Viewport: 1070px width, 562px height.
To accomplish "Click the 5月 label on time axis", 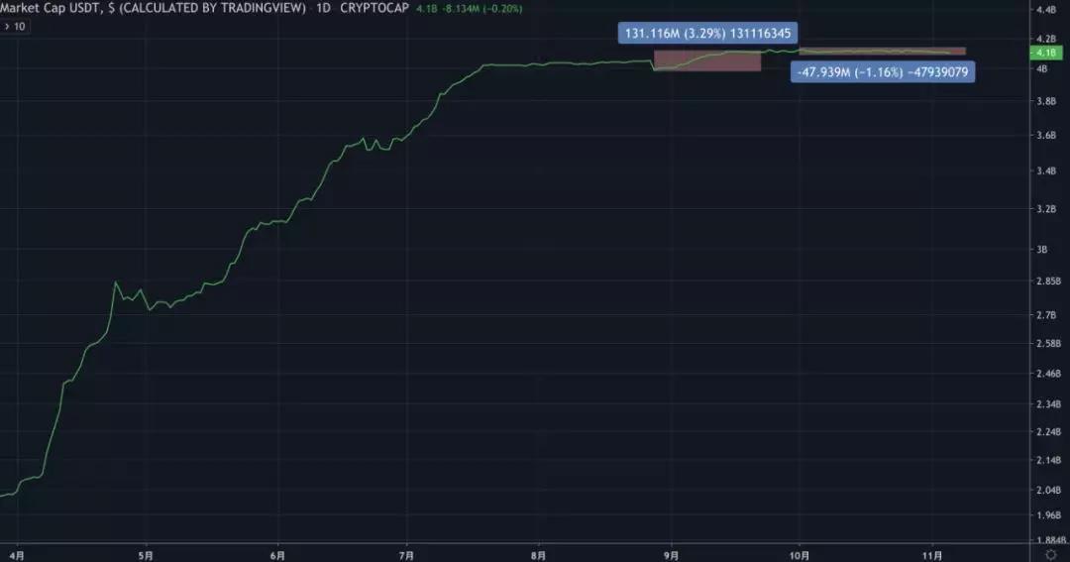I will coord(145,554).
